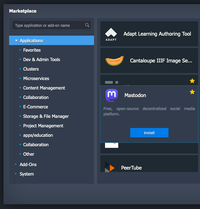
Task: Open Content Management category
Action: [44, 88]
